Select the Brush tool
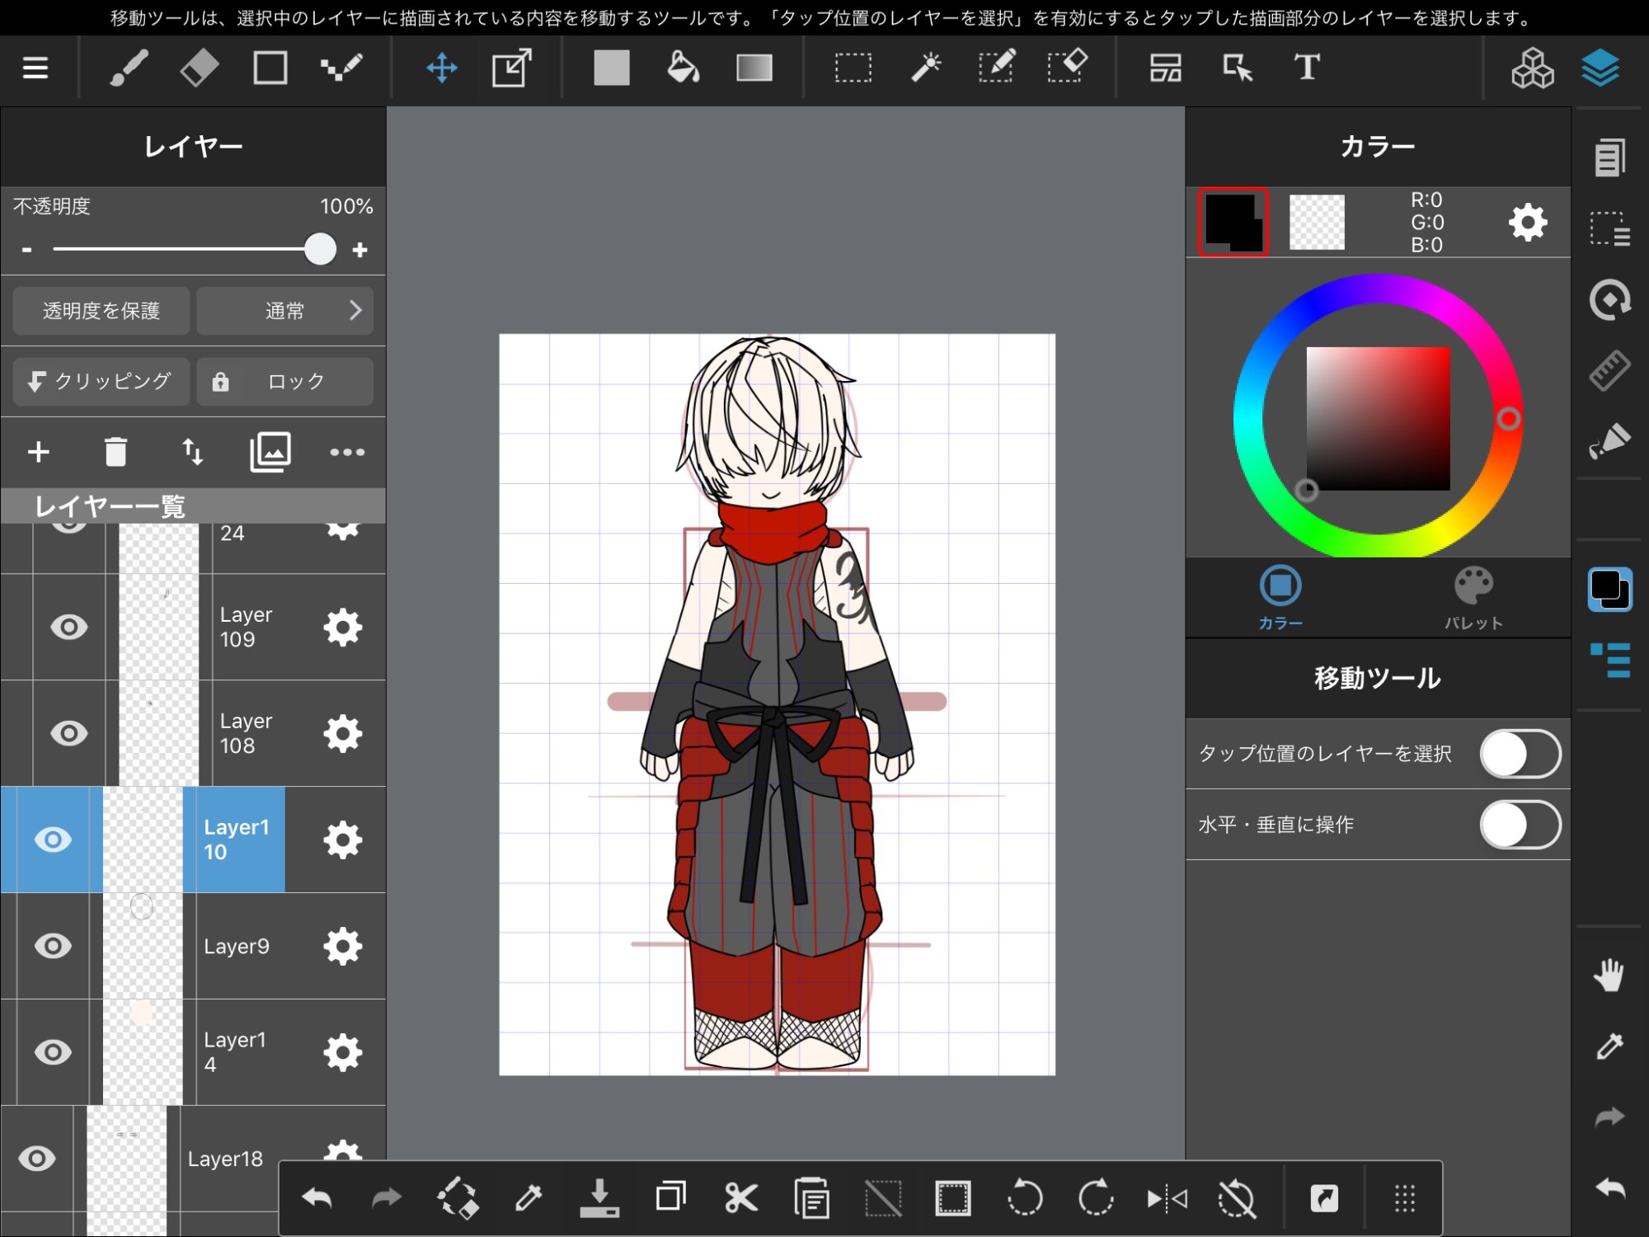The image size is (1649, 1237). pos(129,68)
